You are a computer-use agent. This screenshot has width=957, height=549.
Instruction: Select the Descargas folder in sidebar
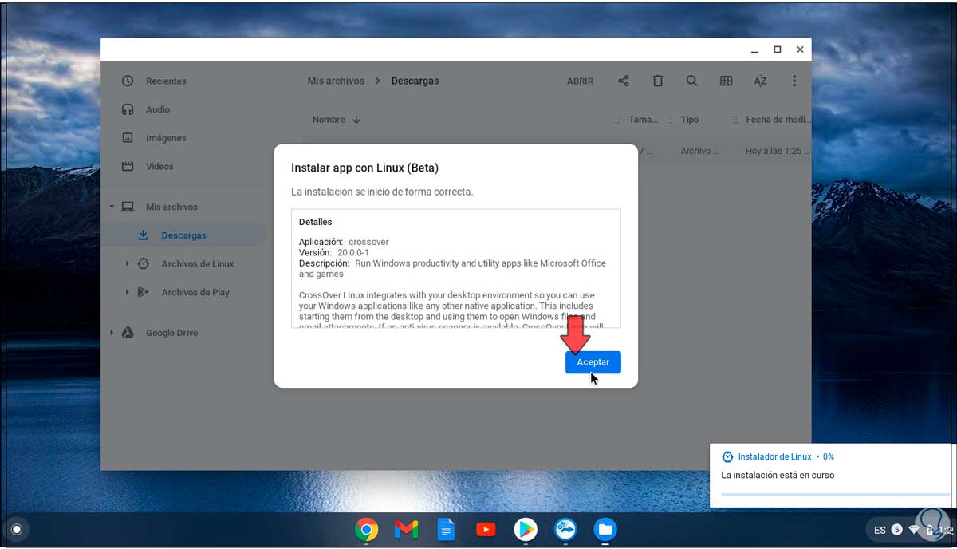183,235
